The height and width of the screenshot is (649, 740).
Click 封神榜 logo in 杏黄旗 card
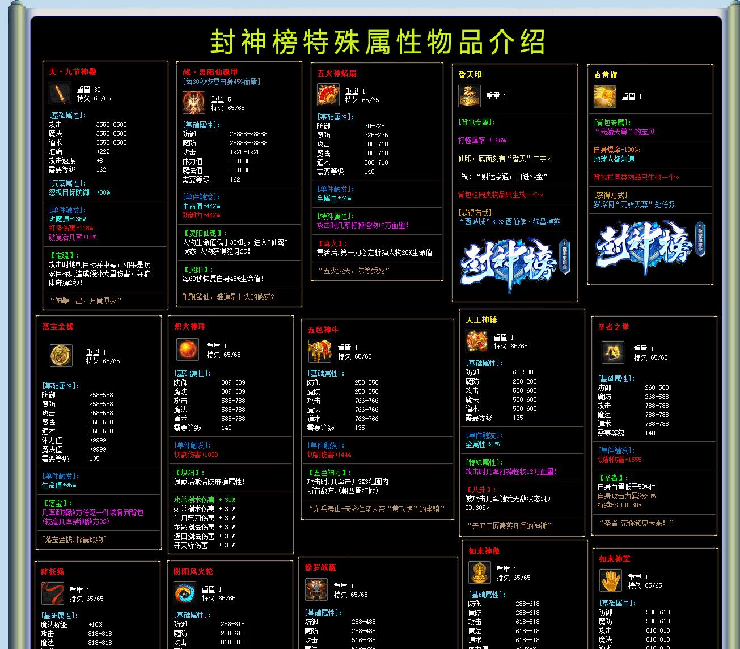pyautogui.click(x=650, y=247)
